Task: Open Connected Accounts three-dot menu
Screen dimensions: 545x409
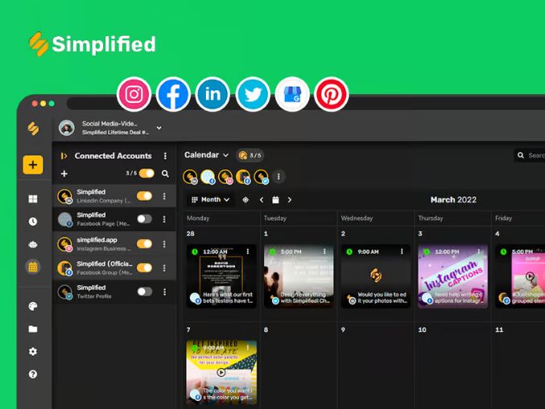Action: click(x=165, y=156)
